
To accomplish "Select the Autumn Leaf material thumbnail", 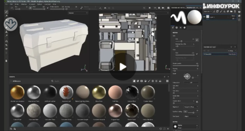I will point(66,92).
